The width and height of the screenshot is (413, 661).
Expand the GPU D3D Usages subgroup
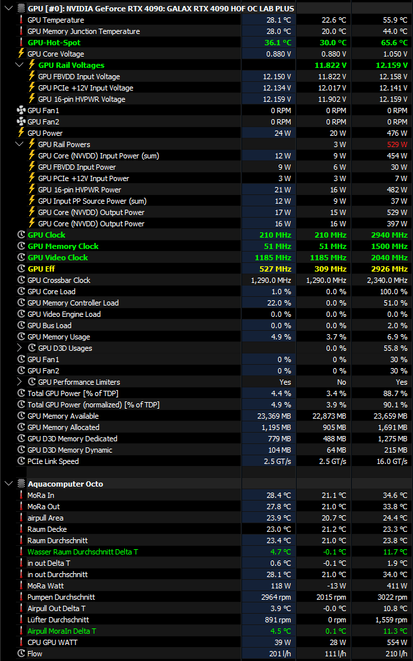coord(19,348)
